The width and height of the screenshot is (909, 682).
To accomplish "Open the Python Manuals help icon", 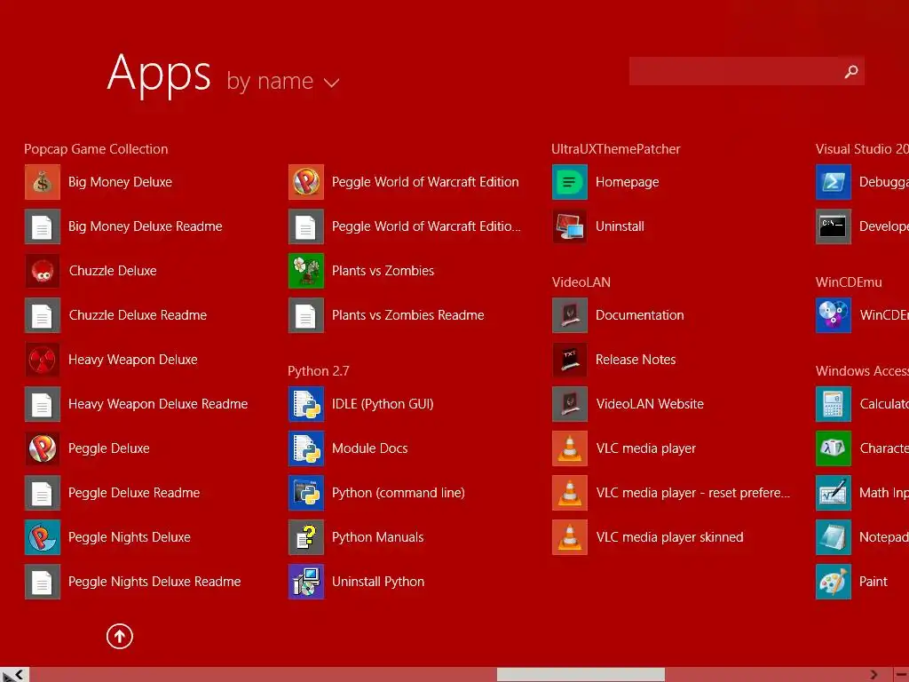I will click(x=306, y=537).
